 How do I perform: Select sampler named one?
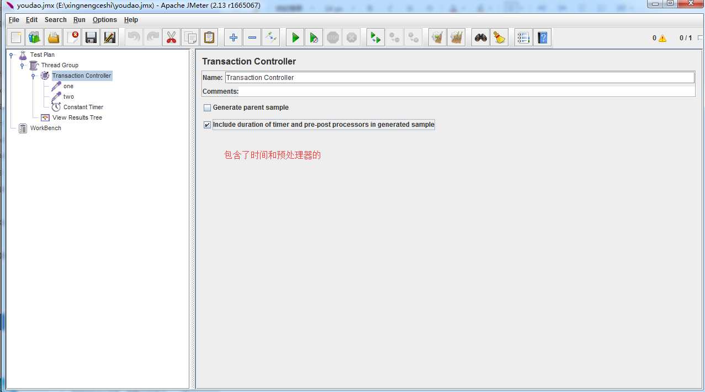(68, 86)
